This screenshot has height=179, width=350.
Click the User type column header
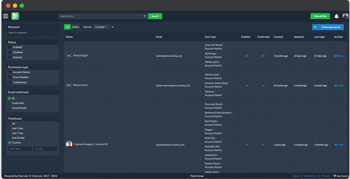click(210, 37)
